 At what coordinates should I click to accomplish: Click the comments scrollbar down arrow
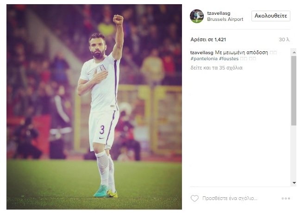[x=294, y=183]
